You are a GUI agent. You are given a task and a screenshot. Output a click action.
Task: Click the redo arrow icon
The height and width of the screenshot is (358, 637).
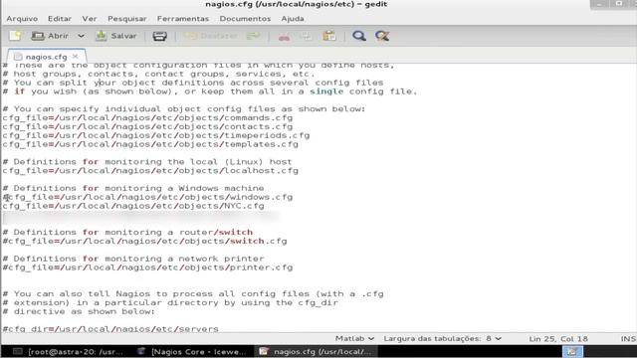point(253,36)
